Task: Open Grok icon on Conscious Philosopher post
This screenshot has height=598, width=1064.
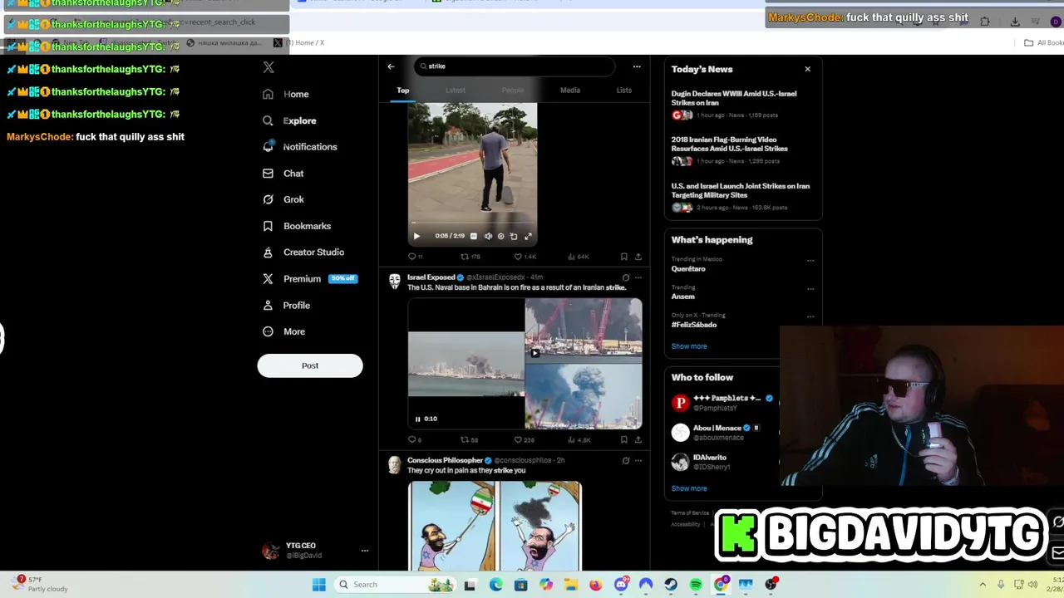Action: click(626, 460)
